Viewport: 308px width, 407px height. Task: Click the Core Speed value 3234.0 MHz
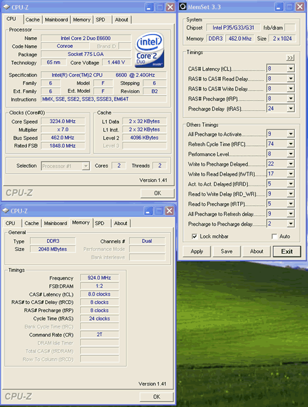63,121
